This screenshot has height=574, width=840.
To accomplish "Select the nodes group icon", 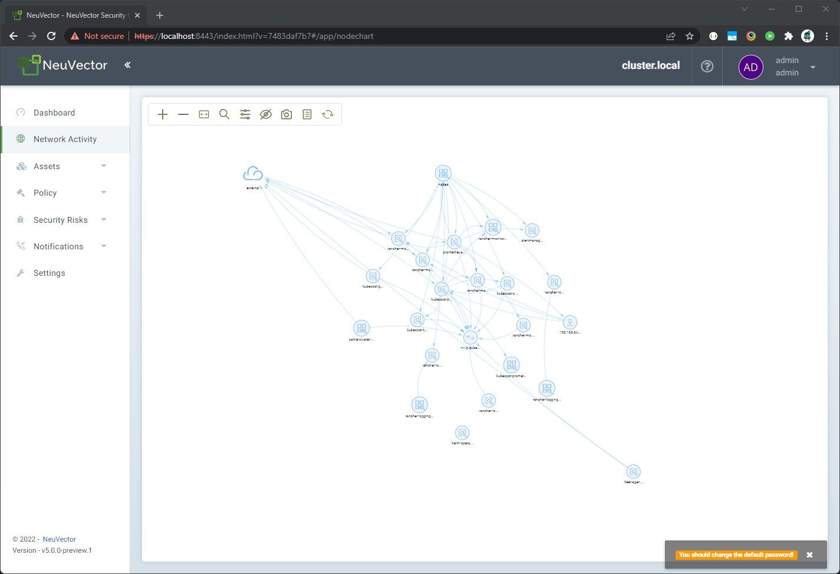I will (443, 173).
